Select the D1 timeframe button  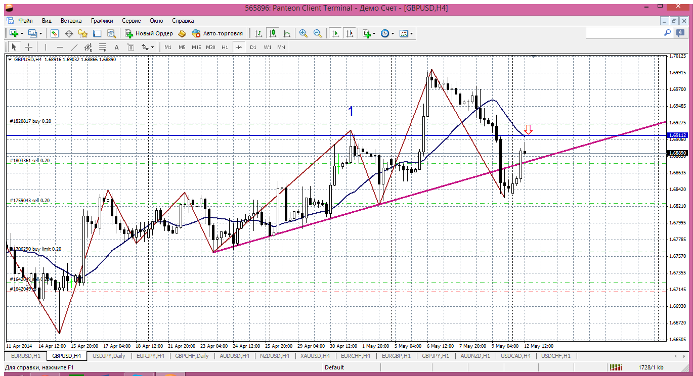pyautogui.click(x=253, y=47)
